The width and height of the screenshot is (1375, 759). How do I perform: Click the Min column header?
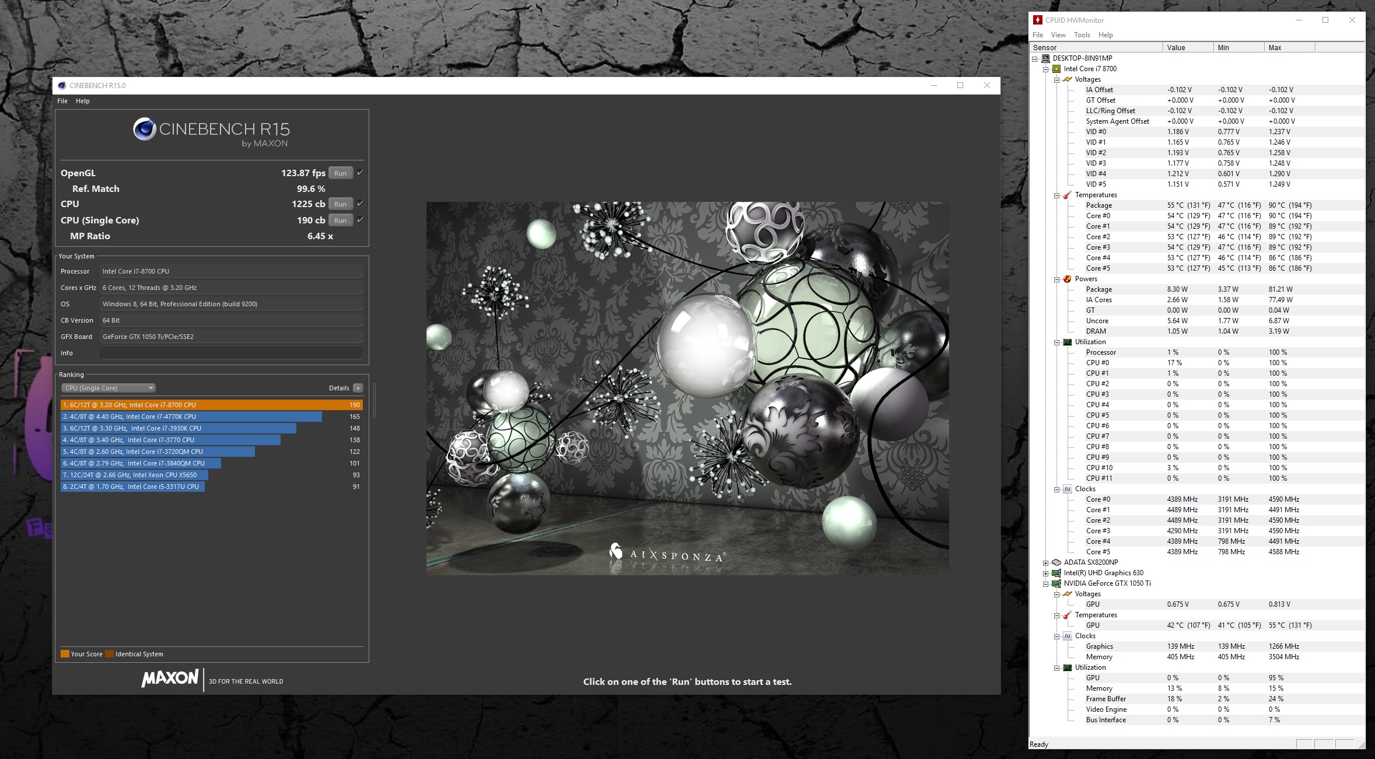1238,47
